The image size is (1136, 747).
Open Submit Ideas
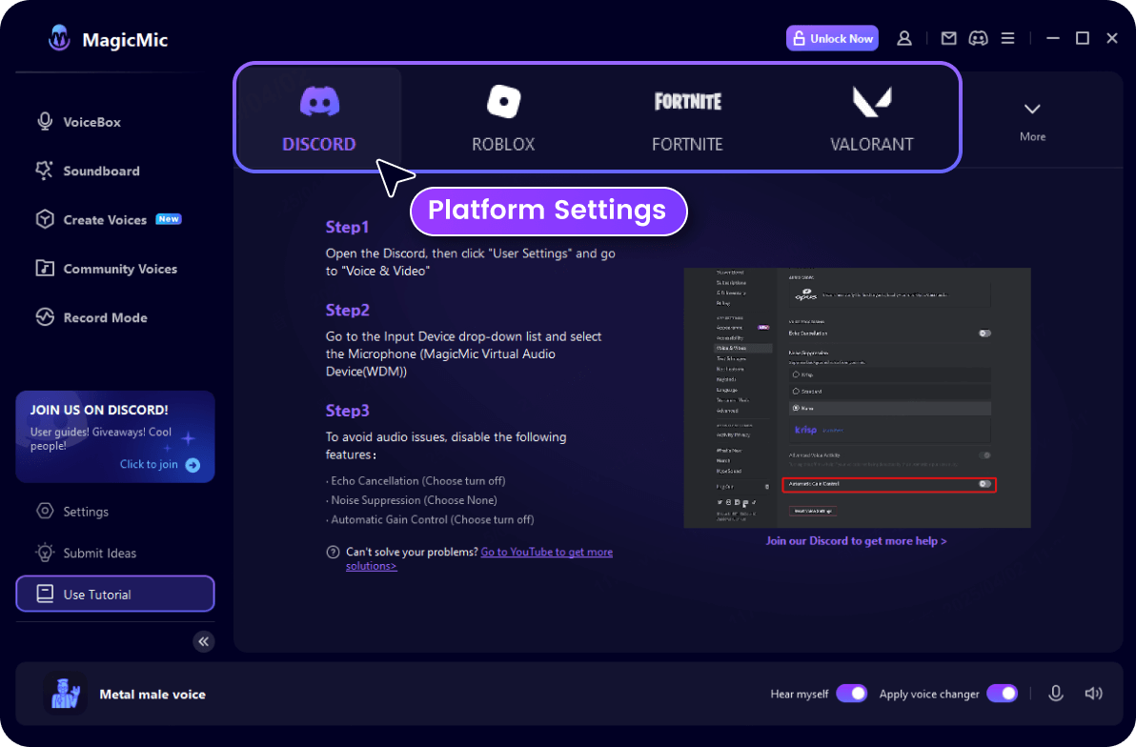coord(86,553)
